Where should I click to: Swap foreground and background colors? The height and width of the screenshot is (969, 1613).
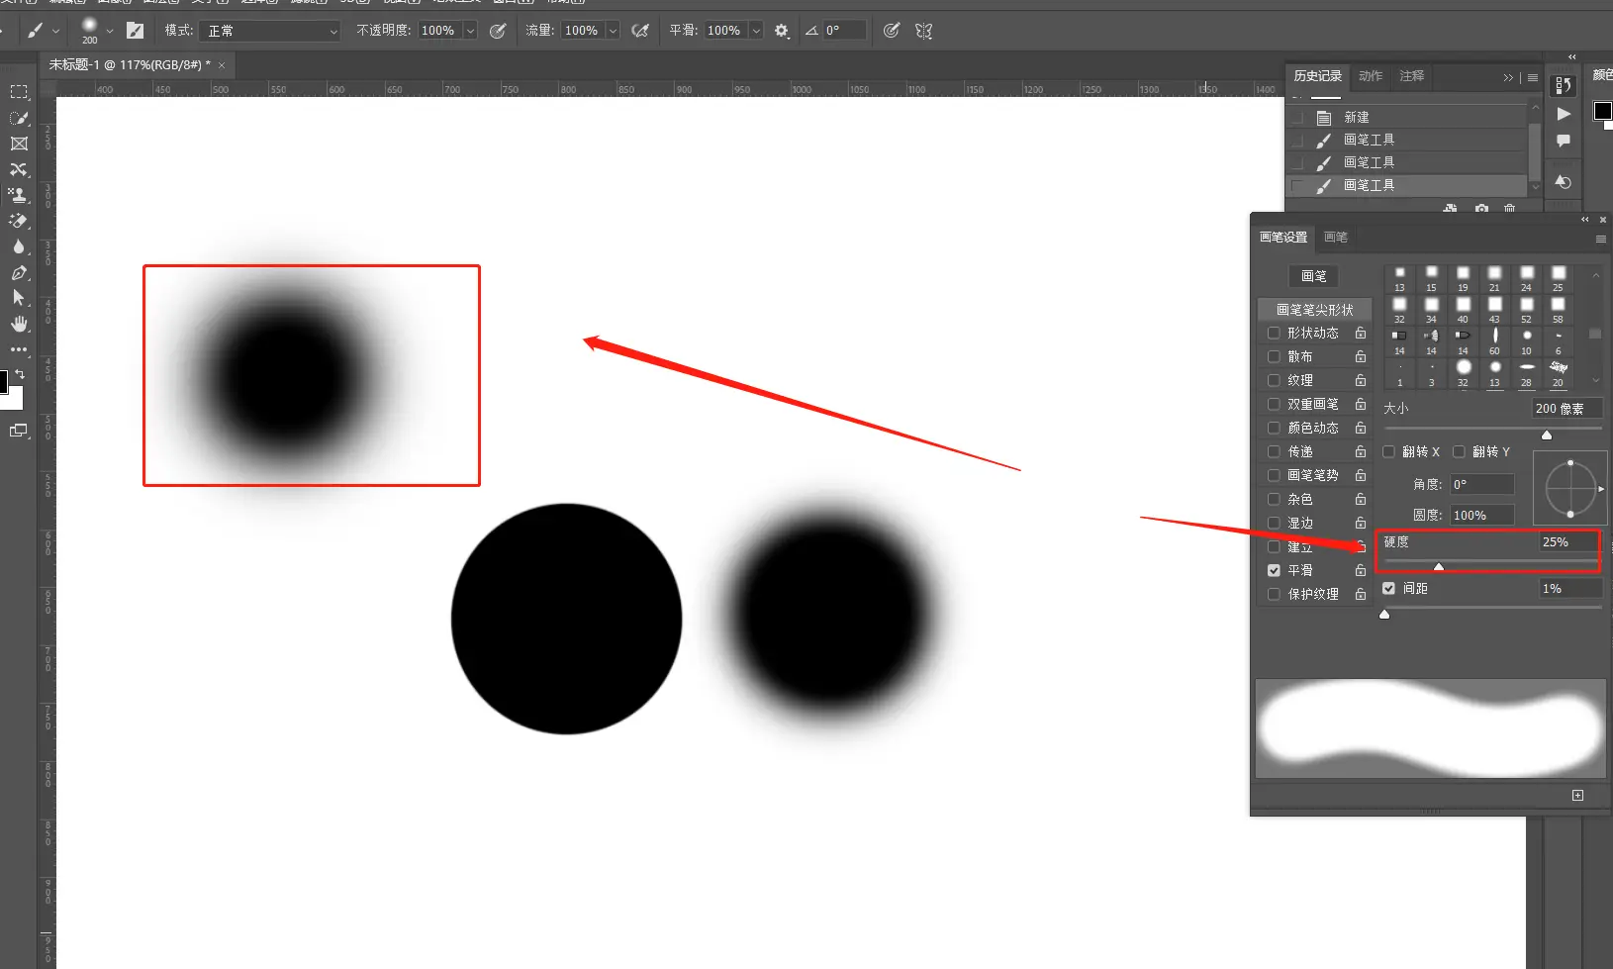pos(20,373)
